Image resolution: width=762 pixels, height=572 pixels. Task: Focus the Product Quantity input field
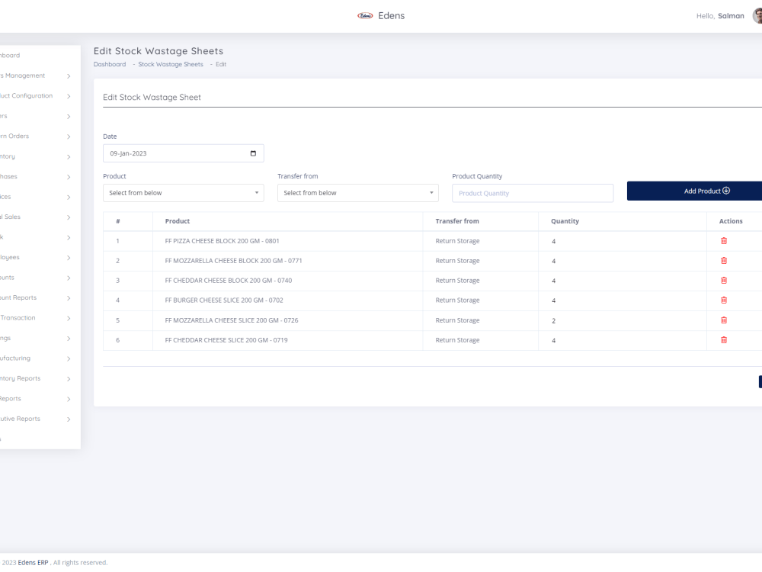point(533,193)
